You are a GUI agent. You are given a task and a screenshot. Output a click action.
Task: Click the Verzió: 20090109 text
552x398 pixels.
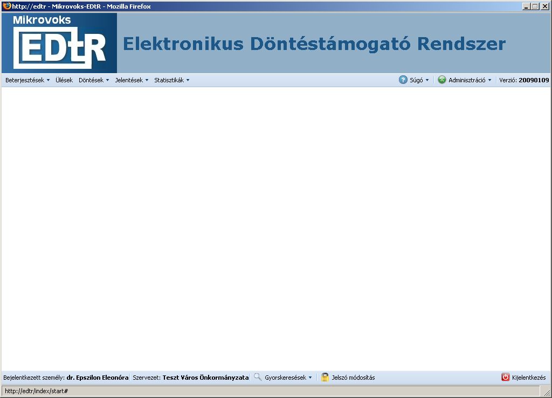click(524, 80)
